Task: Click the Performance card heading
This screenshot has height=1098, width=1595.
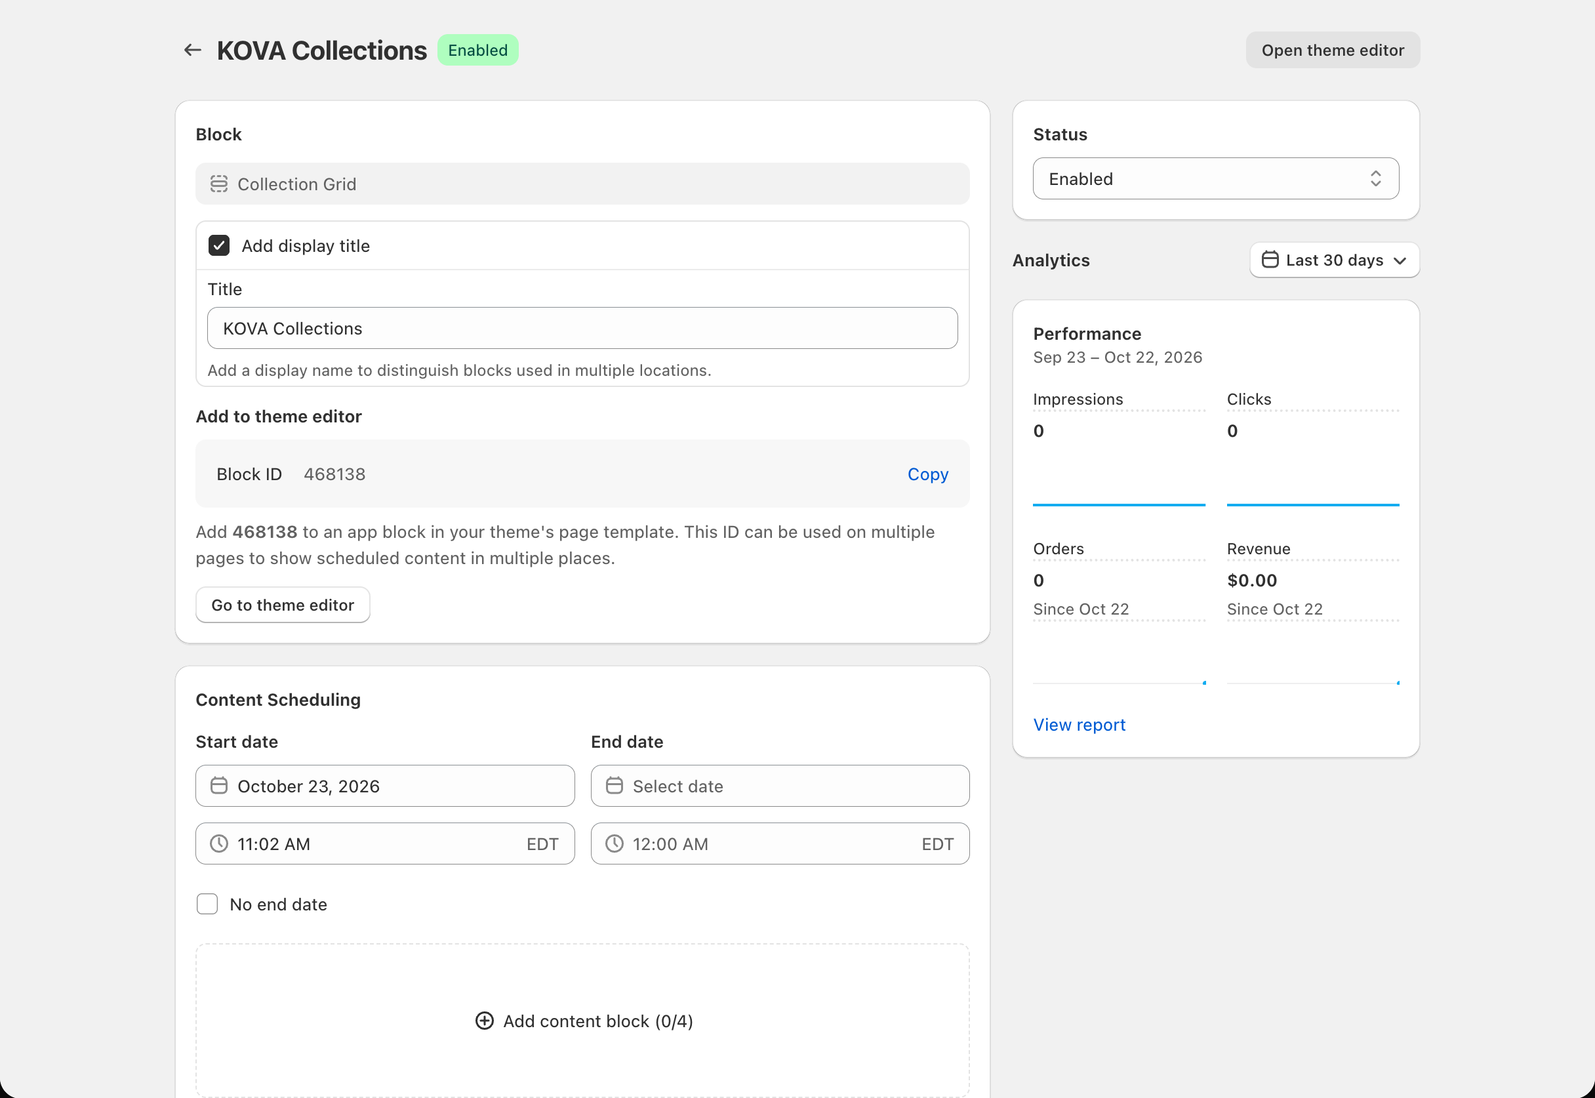Action: click(x=1087, y=334)
